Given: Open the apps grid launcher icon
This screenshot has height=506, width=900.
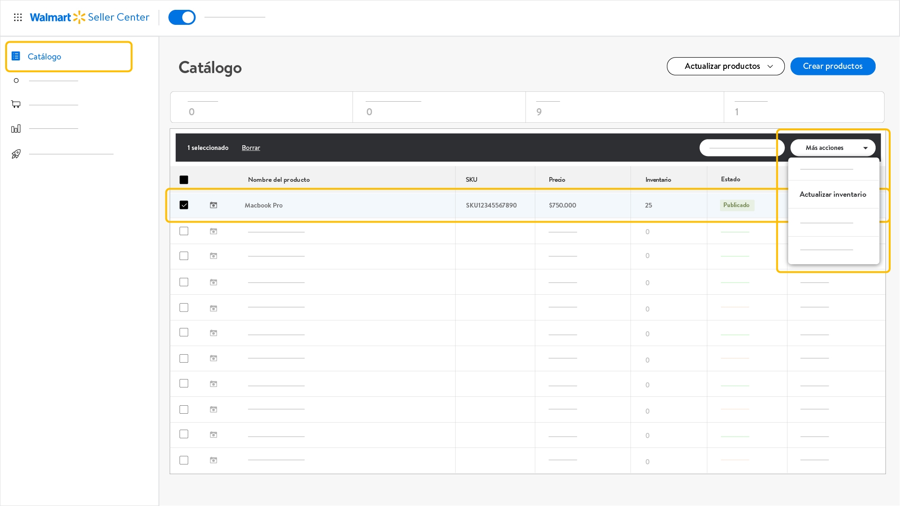Looking at the screenshot, I should 18,17.
